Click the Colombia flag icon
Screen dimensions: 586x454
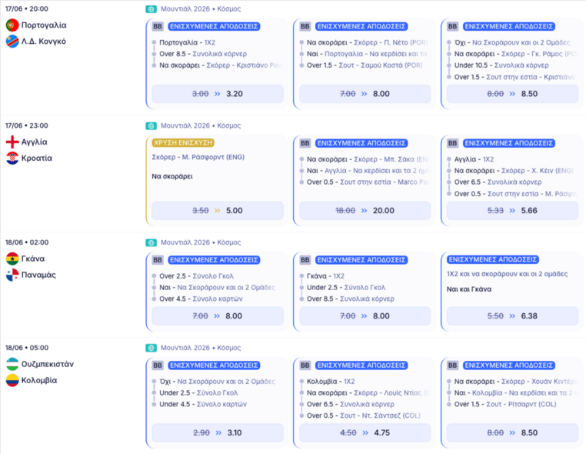pos(12,380)
